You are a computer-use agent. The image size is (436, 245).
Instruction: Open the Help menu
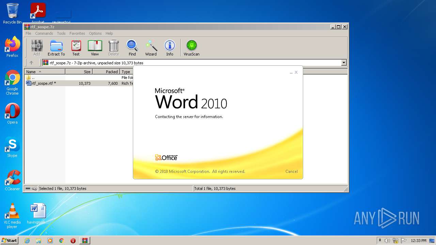[109, 33]
